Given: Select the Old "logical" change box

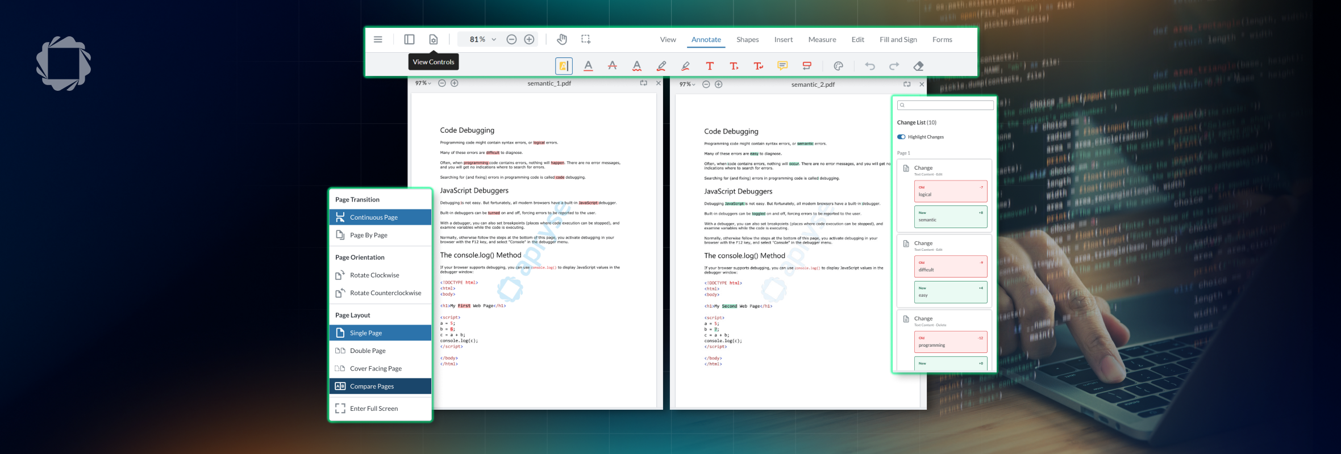Looking at the screenshot, I should (x=951, y=191).
